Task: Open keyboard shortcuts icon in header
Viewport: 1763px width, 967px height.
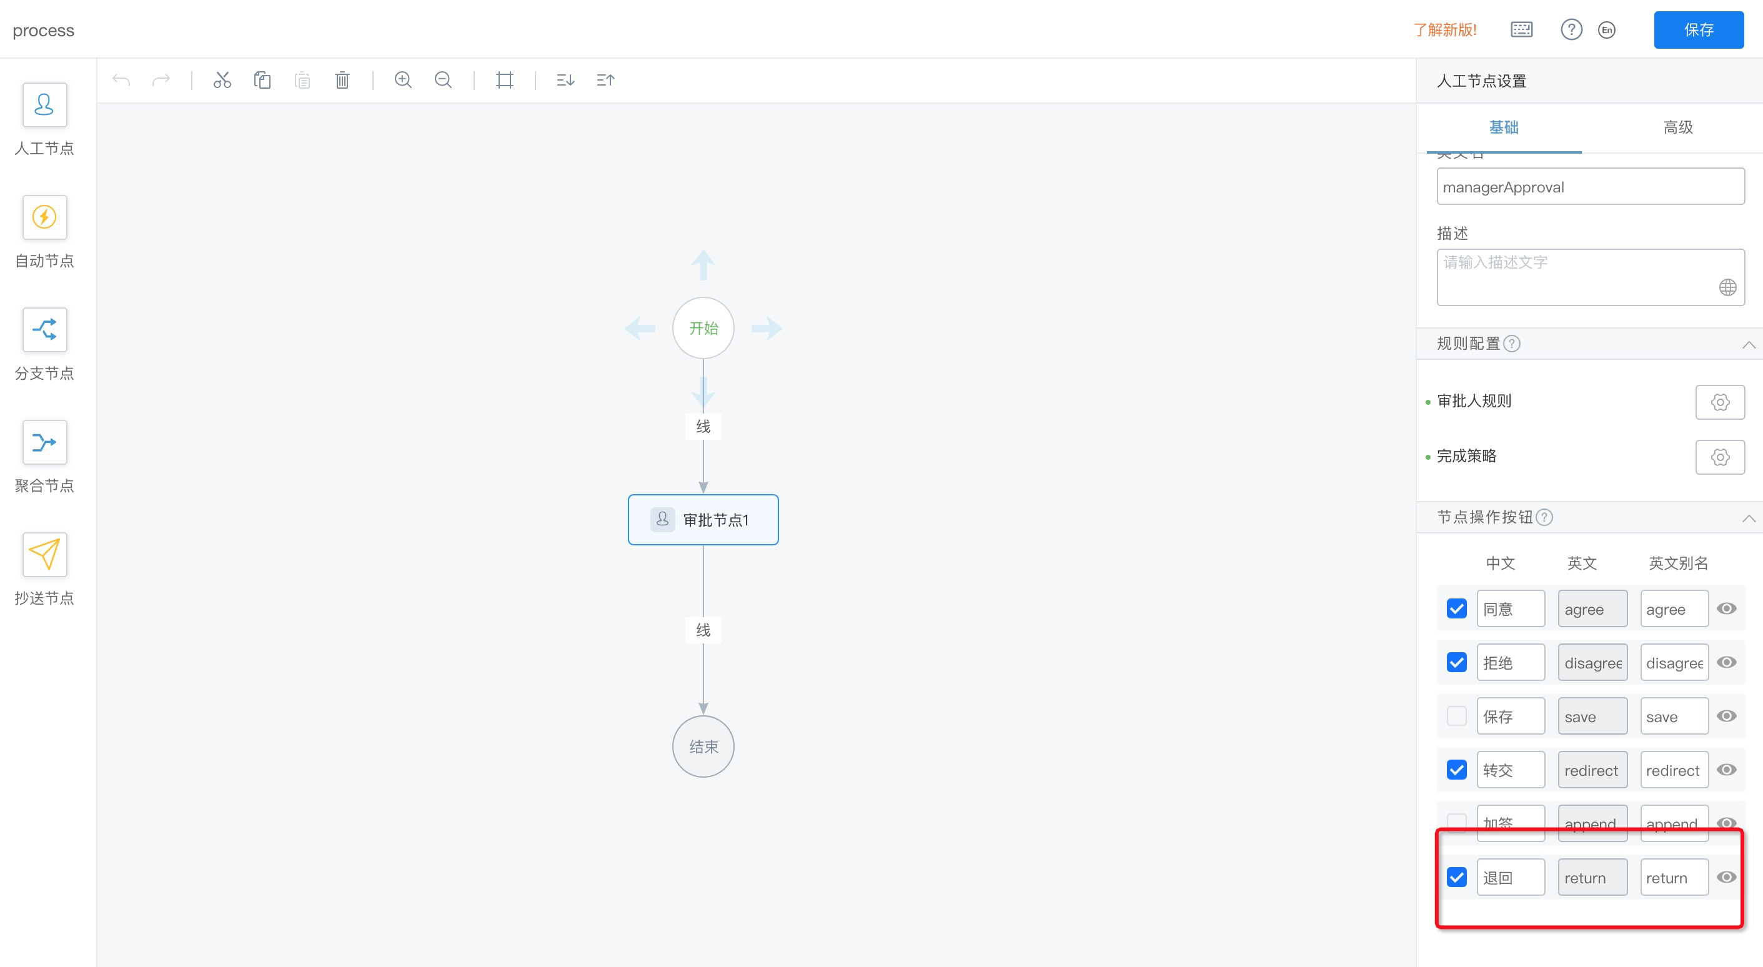Action: pos(1521,29)
